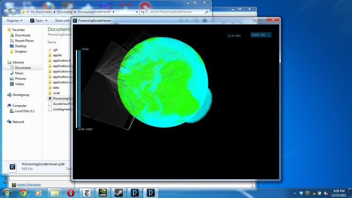Open Pictures library in the navigation pane
The image size is (352, 198).
click(20, 78)
